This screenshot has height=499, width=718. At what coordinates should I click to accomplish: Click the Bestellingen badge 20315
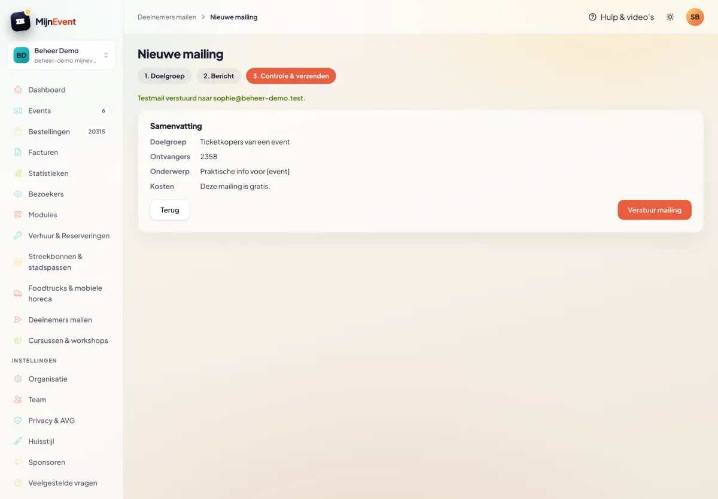(97, 132)
